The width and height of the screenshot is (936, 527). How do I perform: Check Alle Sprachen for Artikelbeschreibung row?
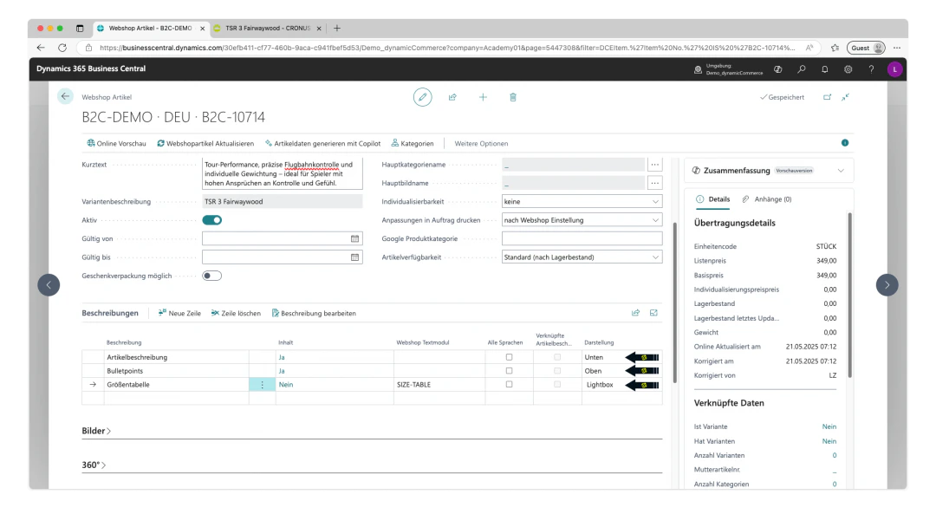pyautogui.click(x=510, y=357)
